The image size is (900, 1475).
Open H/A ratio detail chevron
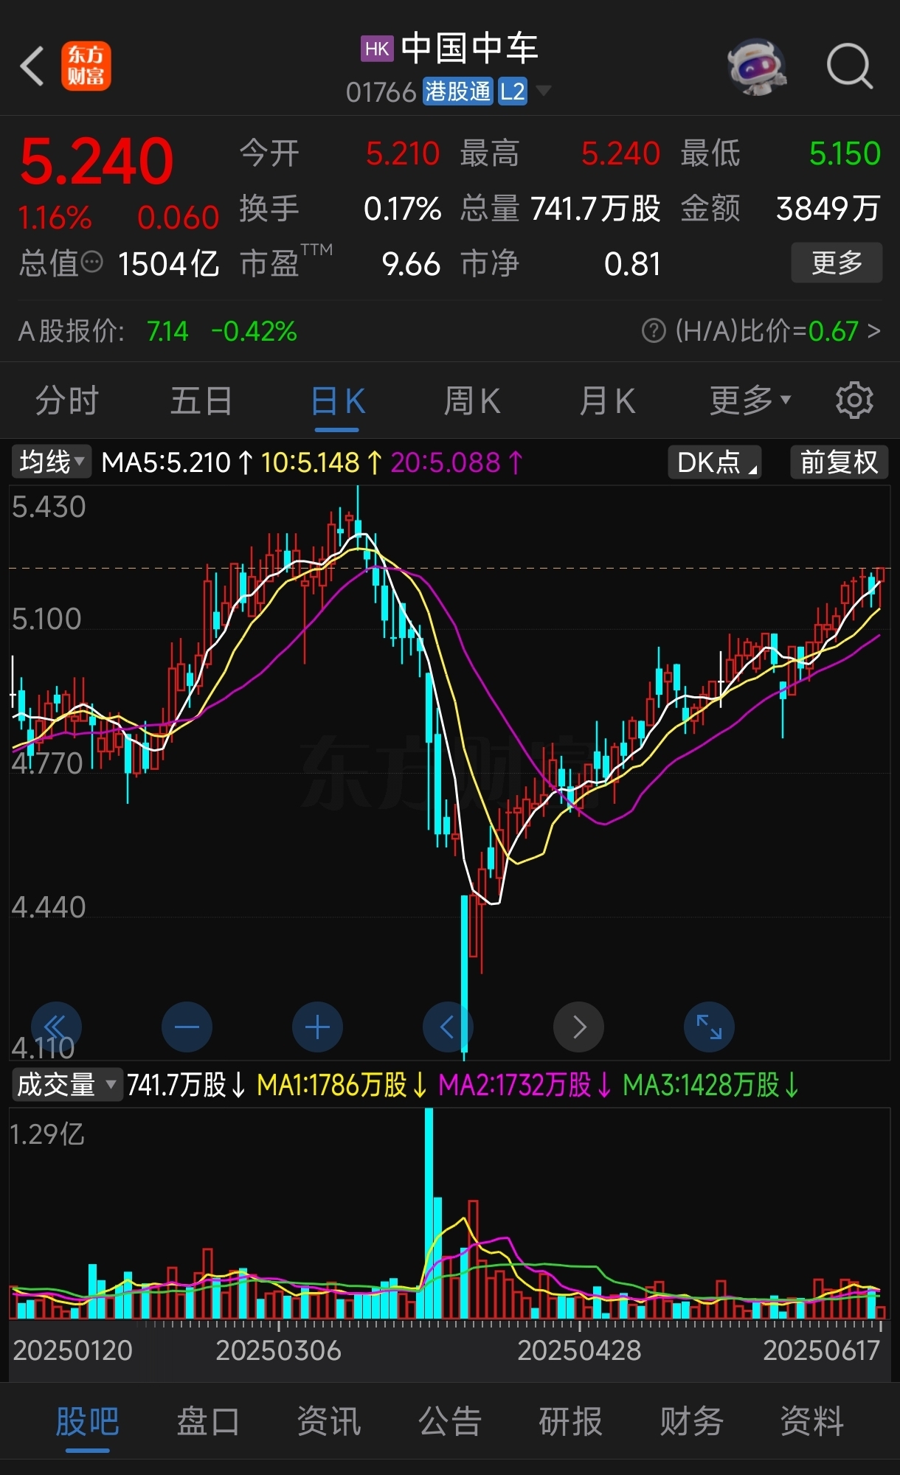click(x=874, y=331)
